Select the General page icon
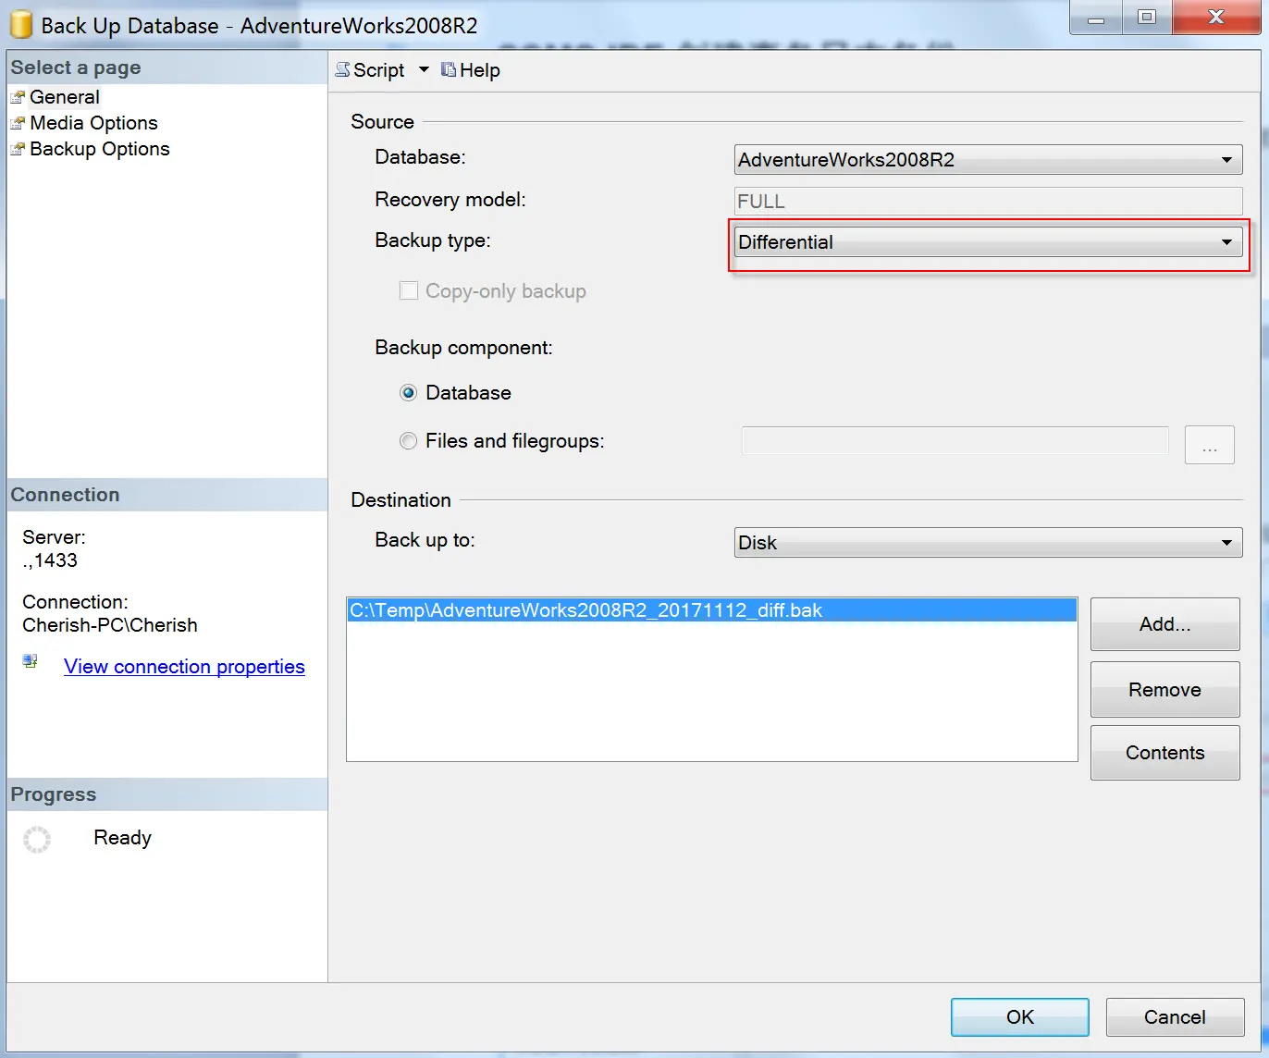Image resolution: width=1269 pixels, height=1058 pixels. (18, 97)
